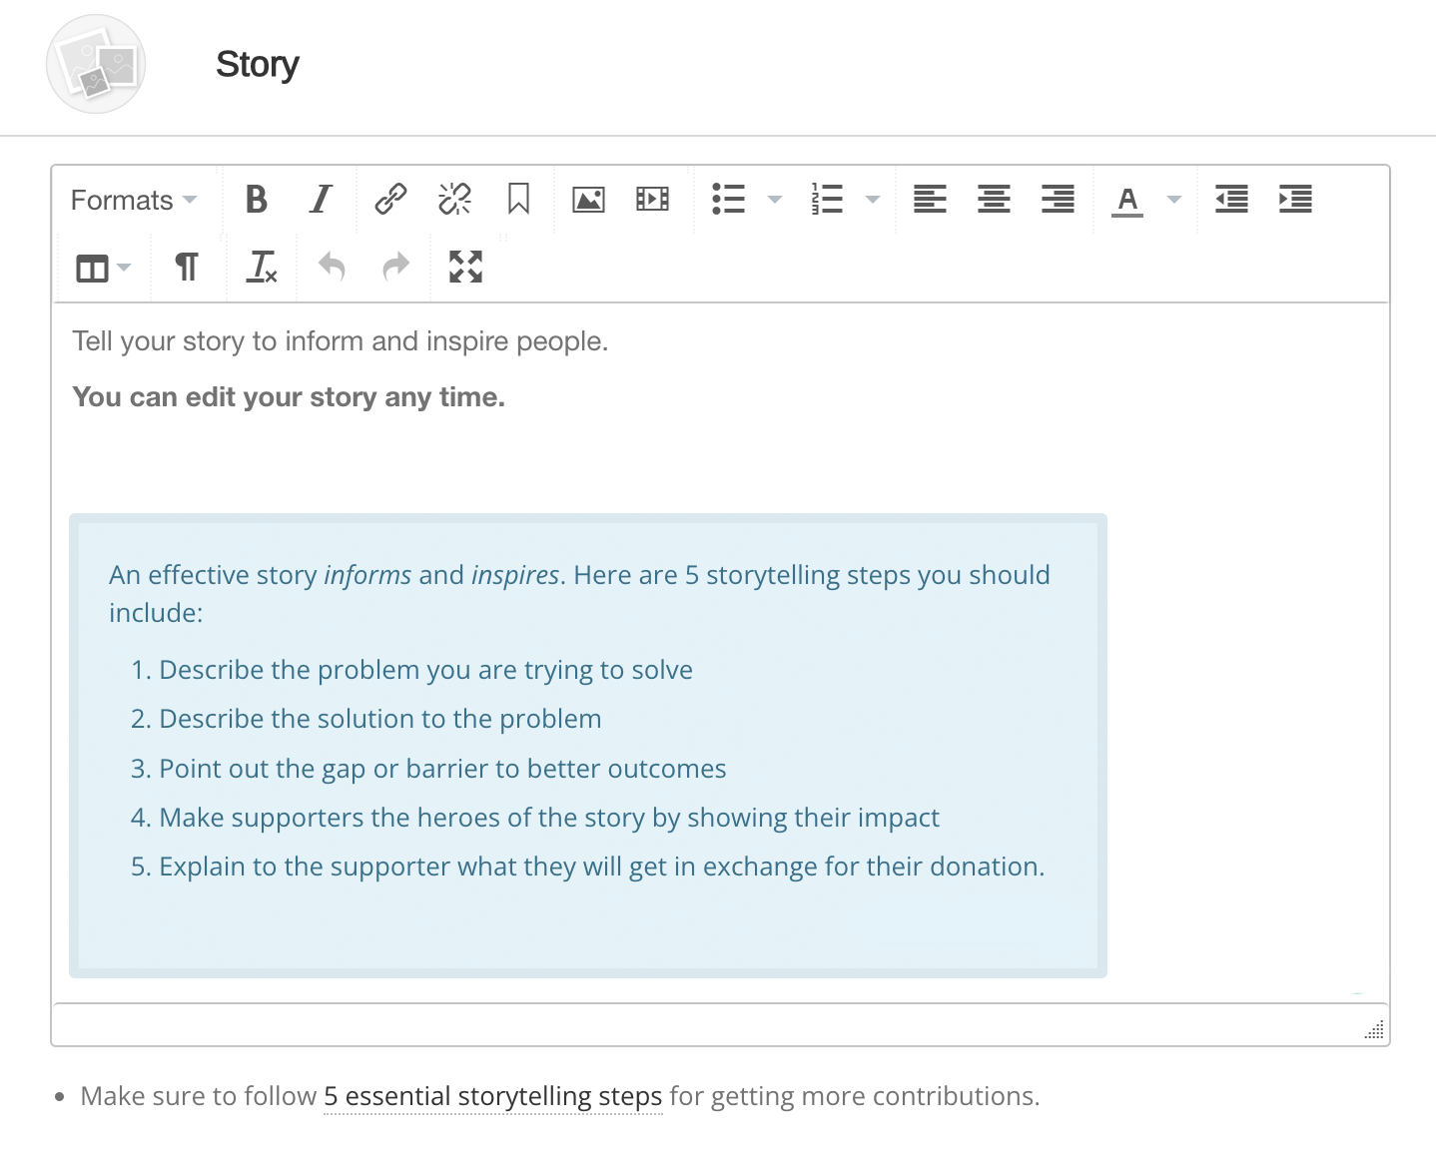Undo the last edit
The image size is (1436, 1163).
coord(332,268)
